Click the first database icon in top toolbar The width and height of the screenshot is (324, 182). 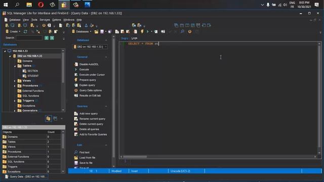pos(7,25)
